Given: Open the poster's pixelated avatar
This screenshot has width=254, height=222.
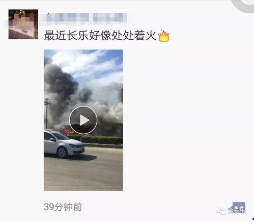Looking at the screenshot, I should coord(23,24).
